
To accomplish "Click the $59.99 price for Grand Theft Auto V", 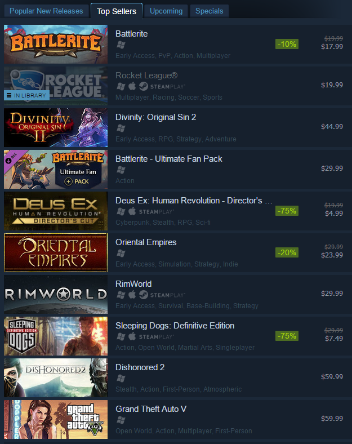I will (x=332, y=419).
